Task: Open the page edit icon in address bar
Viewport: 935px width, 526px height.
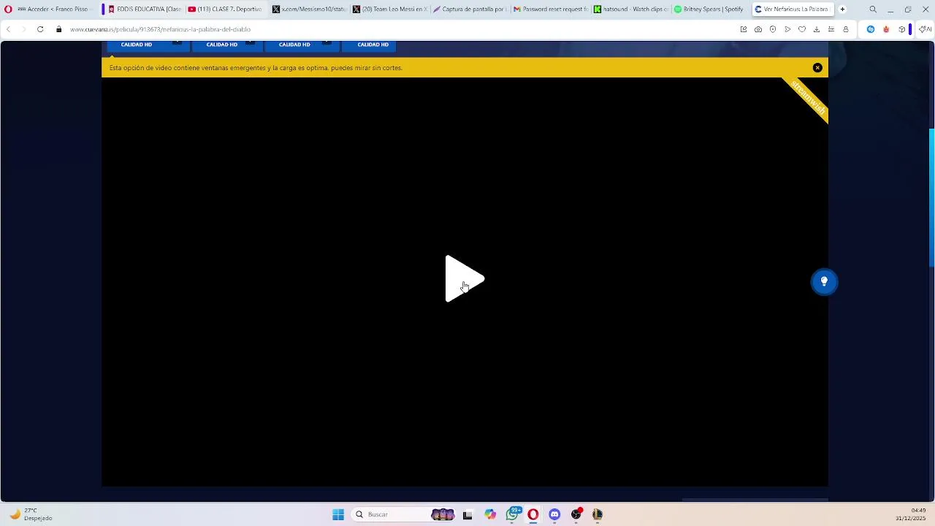Action: 744,29
